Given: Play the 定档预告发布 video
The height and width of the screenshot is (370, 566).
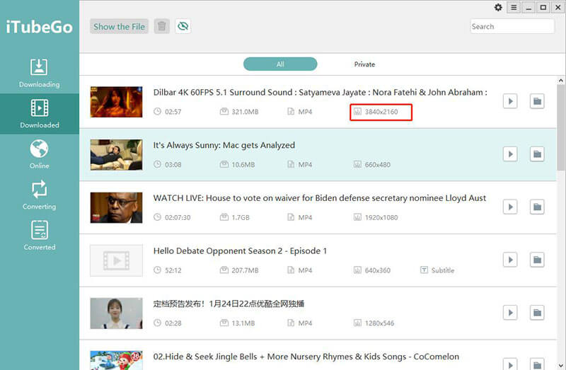Looking at the screenshot, I should pos(510,313).
